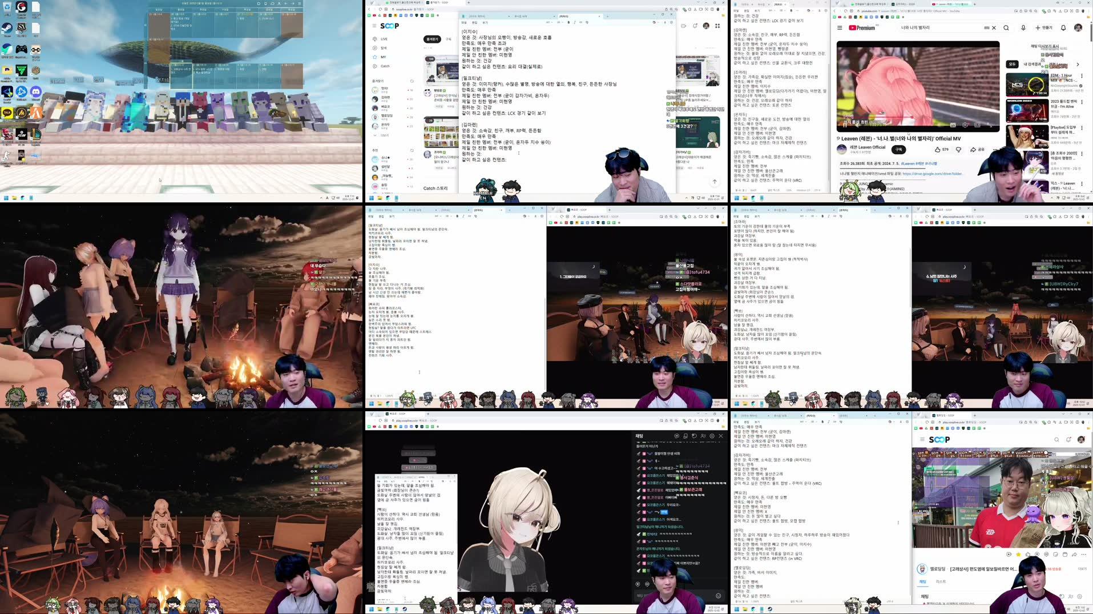Open the 파일 menu in Notepad

coord(463,23)
